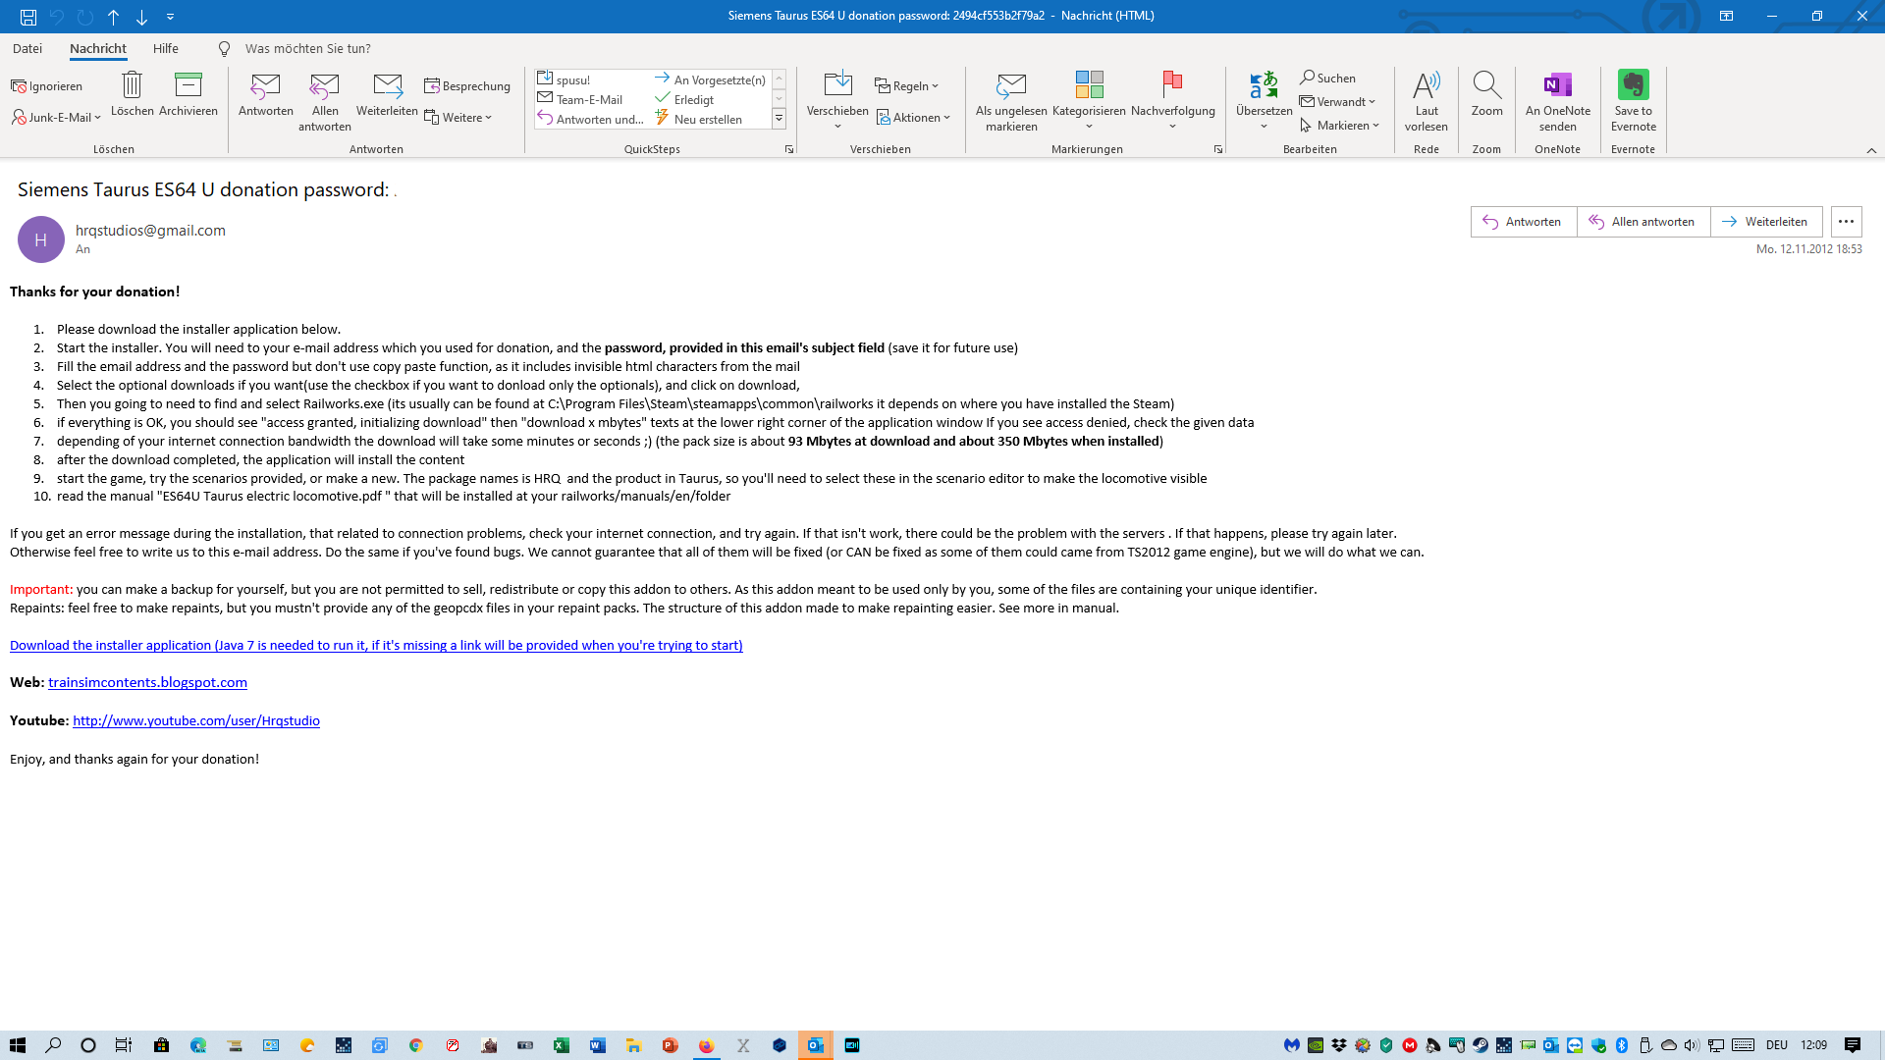Screen dimensions: 1885x1060
Task: Open the trainsimcontents.blogspot.com link
Action: click(147, 682)
